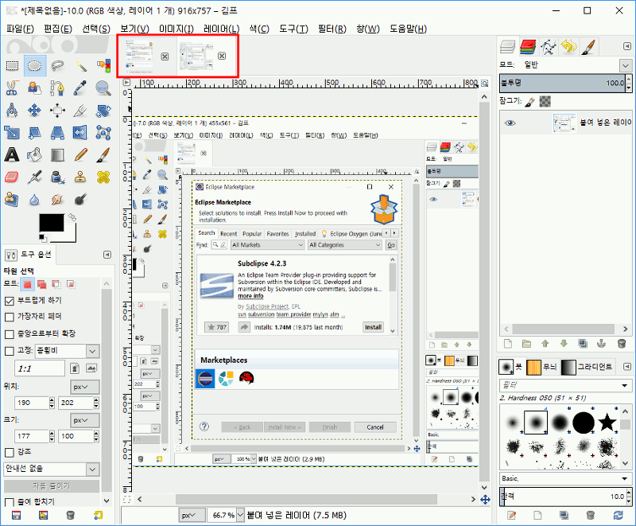The image size is (636, 526).
Task: Open the 안내선 없음 guides dropdown
Action: point(51,470)
